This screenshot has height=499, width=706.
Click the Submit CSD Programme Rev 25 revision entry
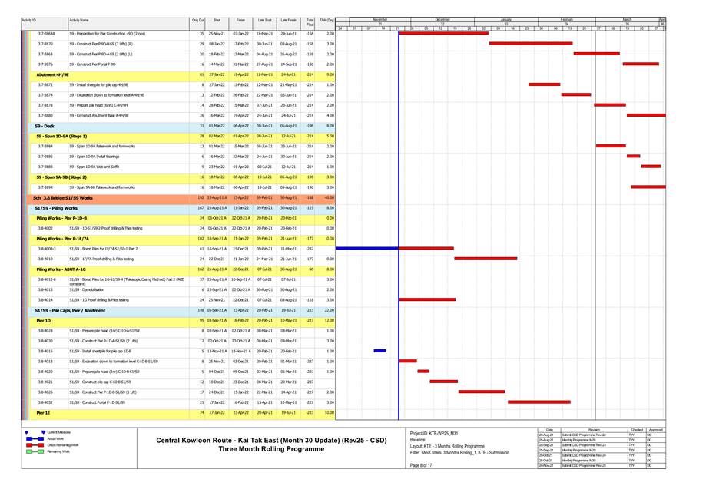click(588, 465)
